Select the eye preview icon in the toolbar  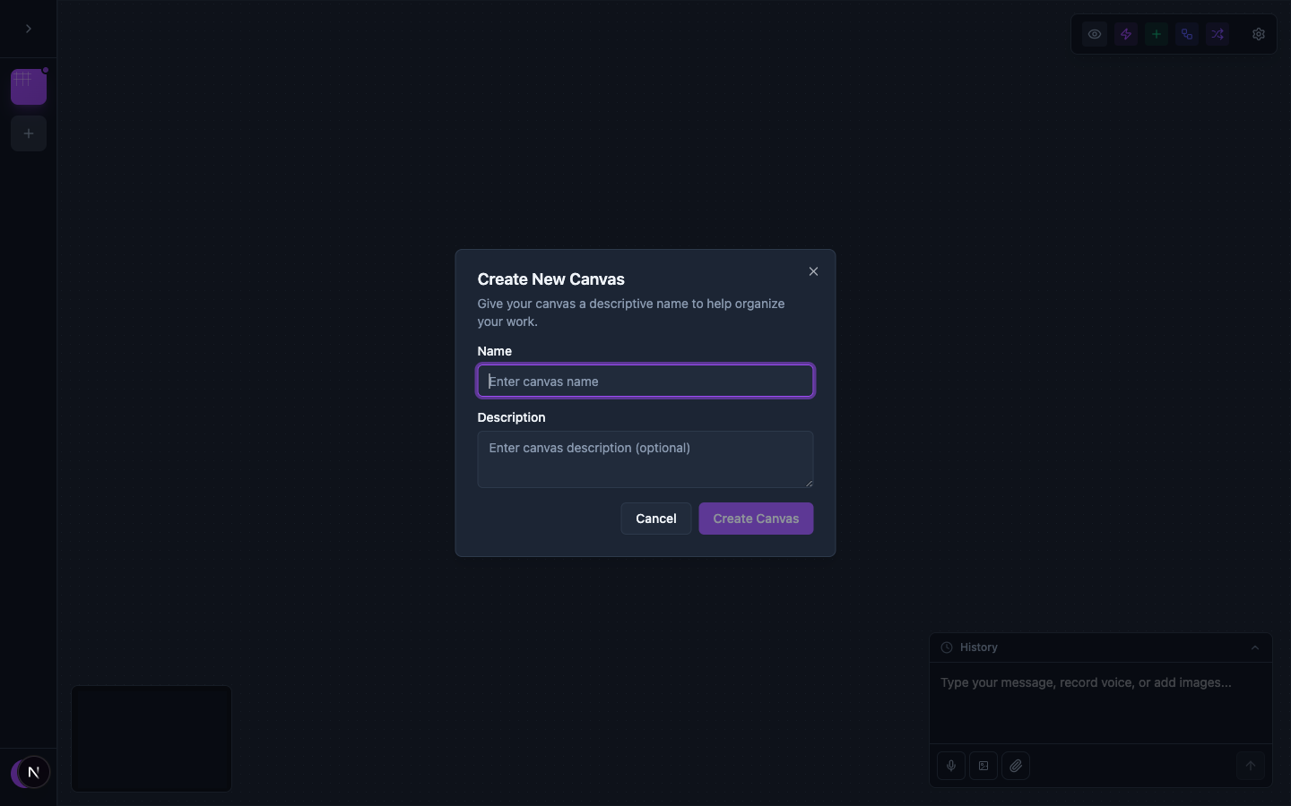pyautogui.click(x=1094, y=34)
